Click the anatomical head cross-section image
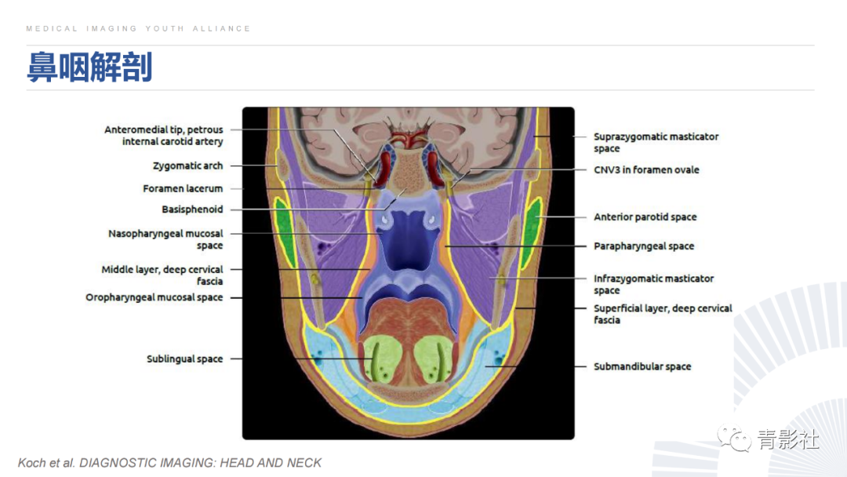 409,273
